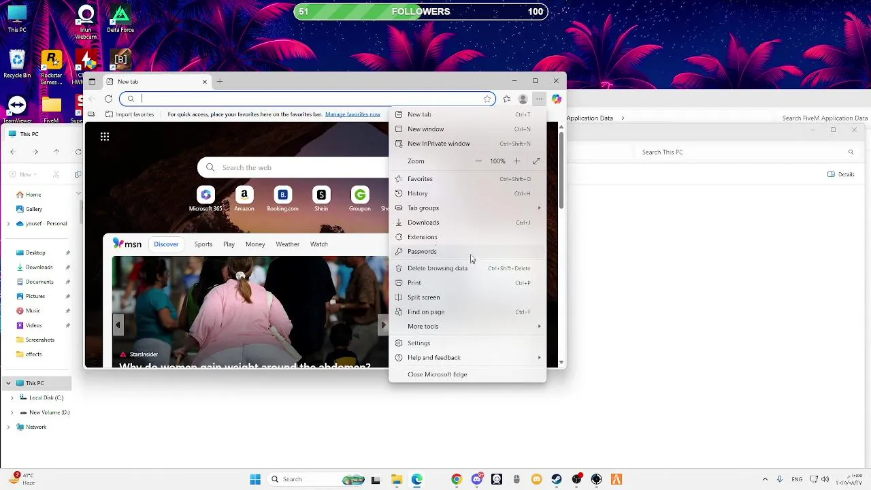Zoom in with the plus button
871x490 pixels.
coord(516,161)
